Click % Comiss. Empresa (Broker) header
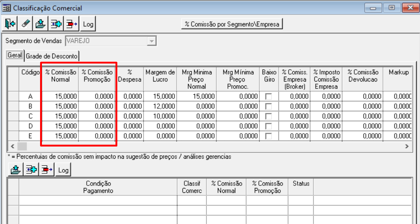The height and width of the screenshot is (224, 420). (x=294, y=79)
